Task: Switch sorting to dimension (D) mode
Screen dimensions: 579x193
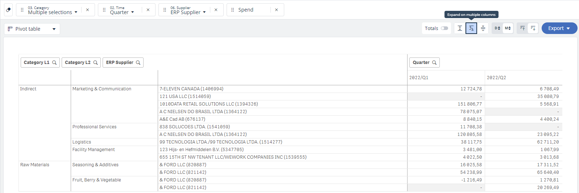Action: tap(497, 28)
